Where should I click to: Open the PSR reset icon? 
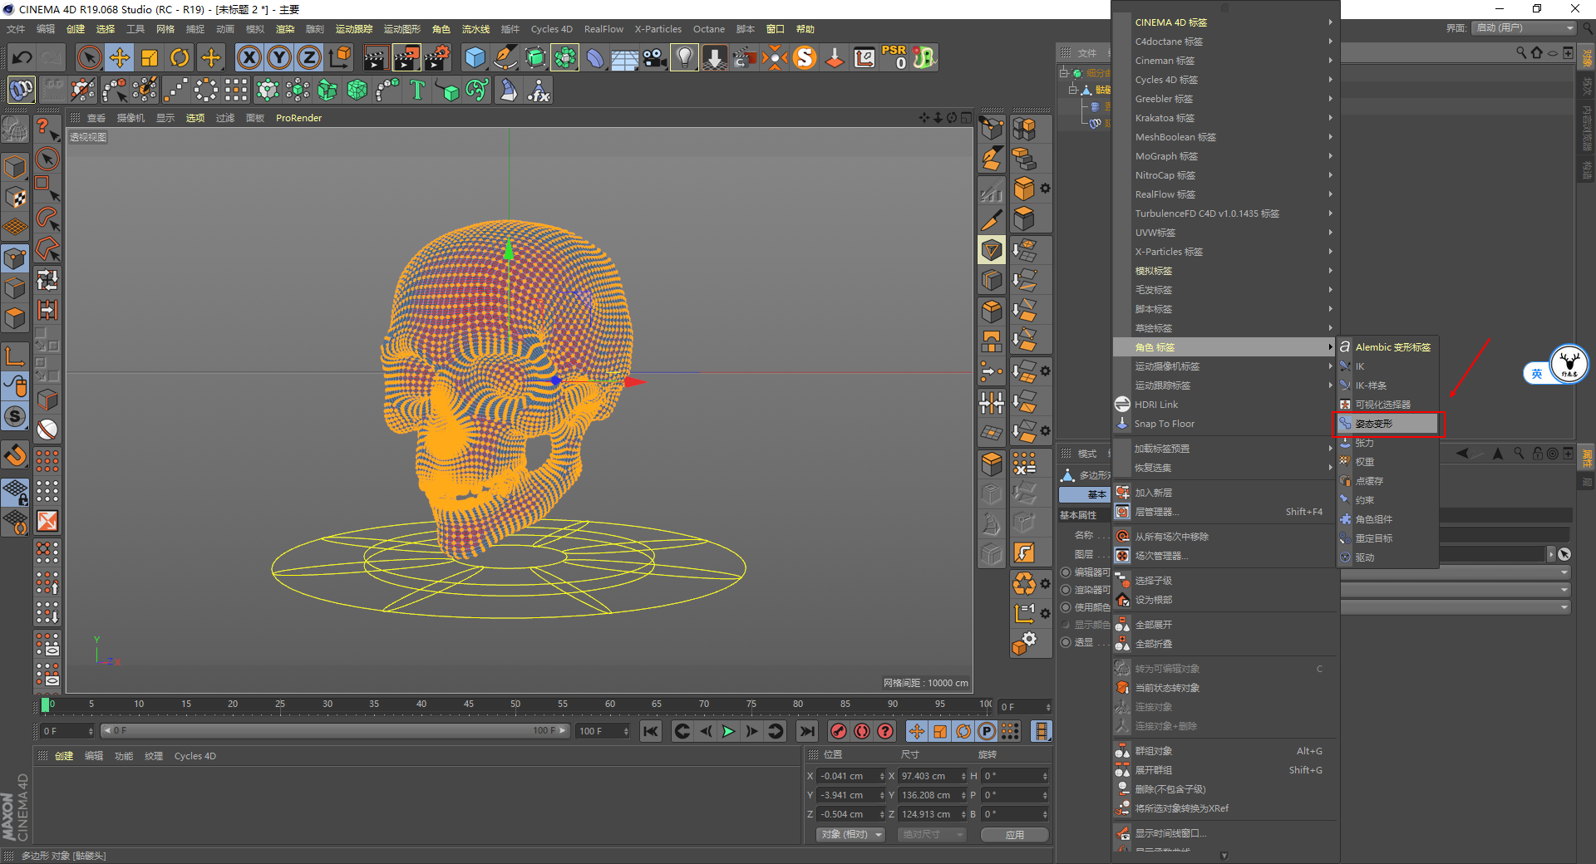click(894, 57)
